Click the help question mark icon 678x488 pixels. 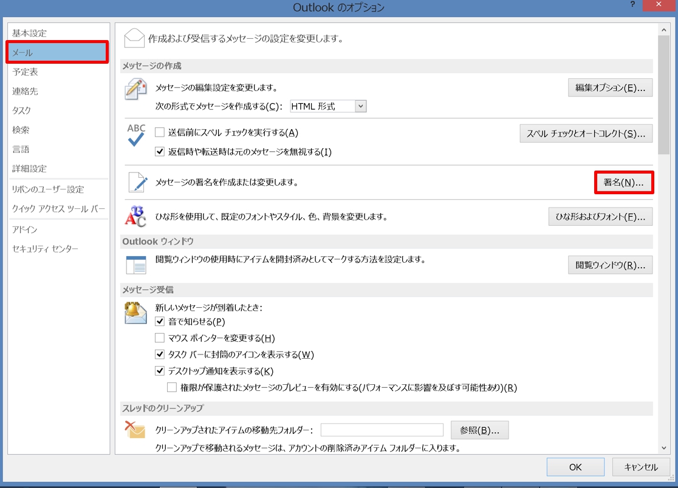click(632, 5)
